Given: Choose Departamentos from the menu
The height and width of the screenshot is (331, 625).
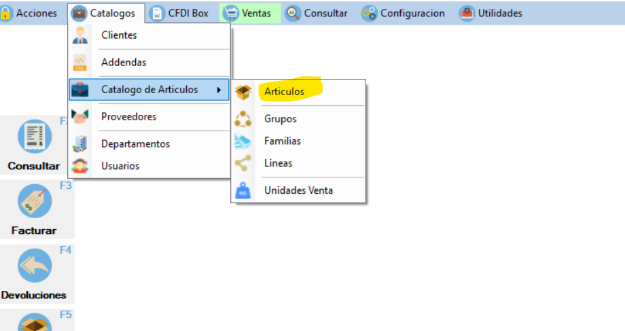Looking at the screenshot, I should tap(149, 143).
